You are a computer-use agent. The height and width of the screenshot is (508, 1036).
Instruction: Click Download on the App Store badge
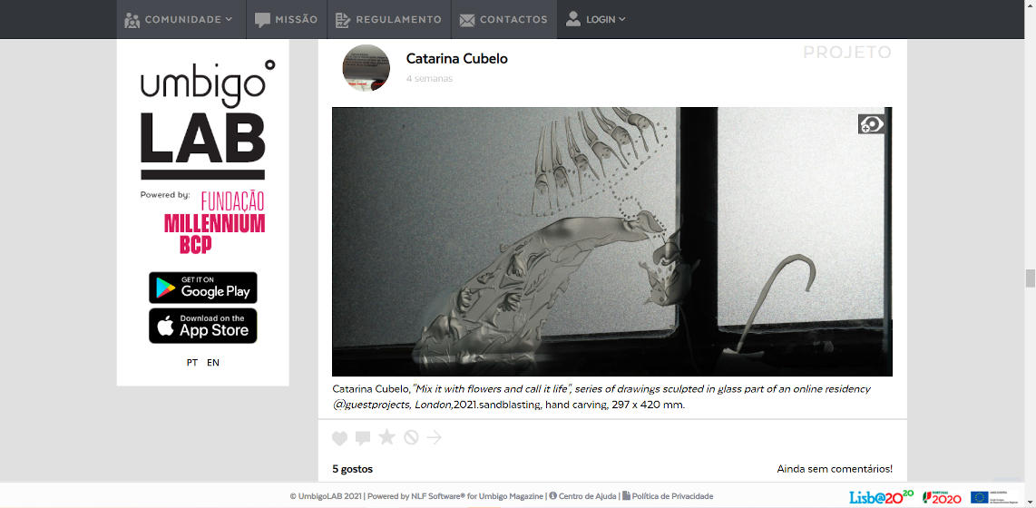click(x=203, y=326)
